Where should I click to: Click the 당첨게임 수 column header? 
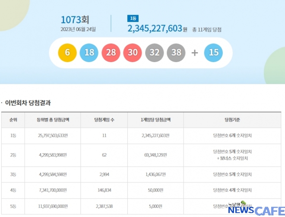[104, 120]
